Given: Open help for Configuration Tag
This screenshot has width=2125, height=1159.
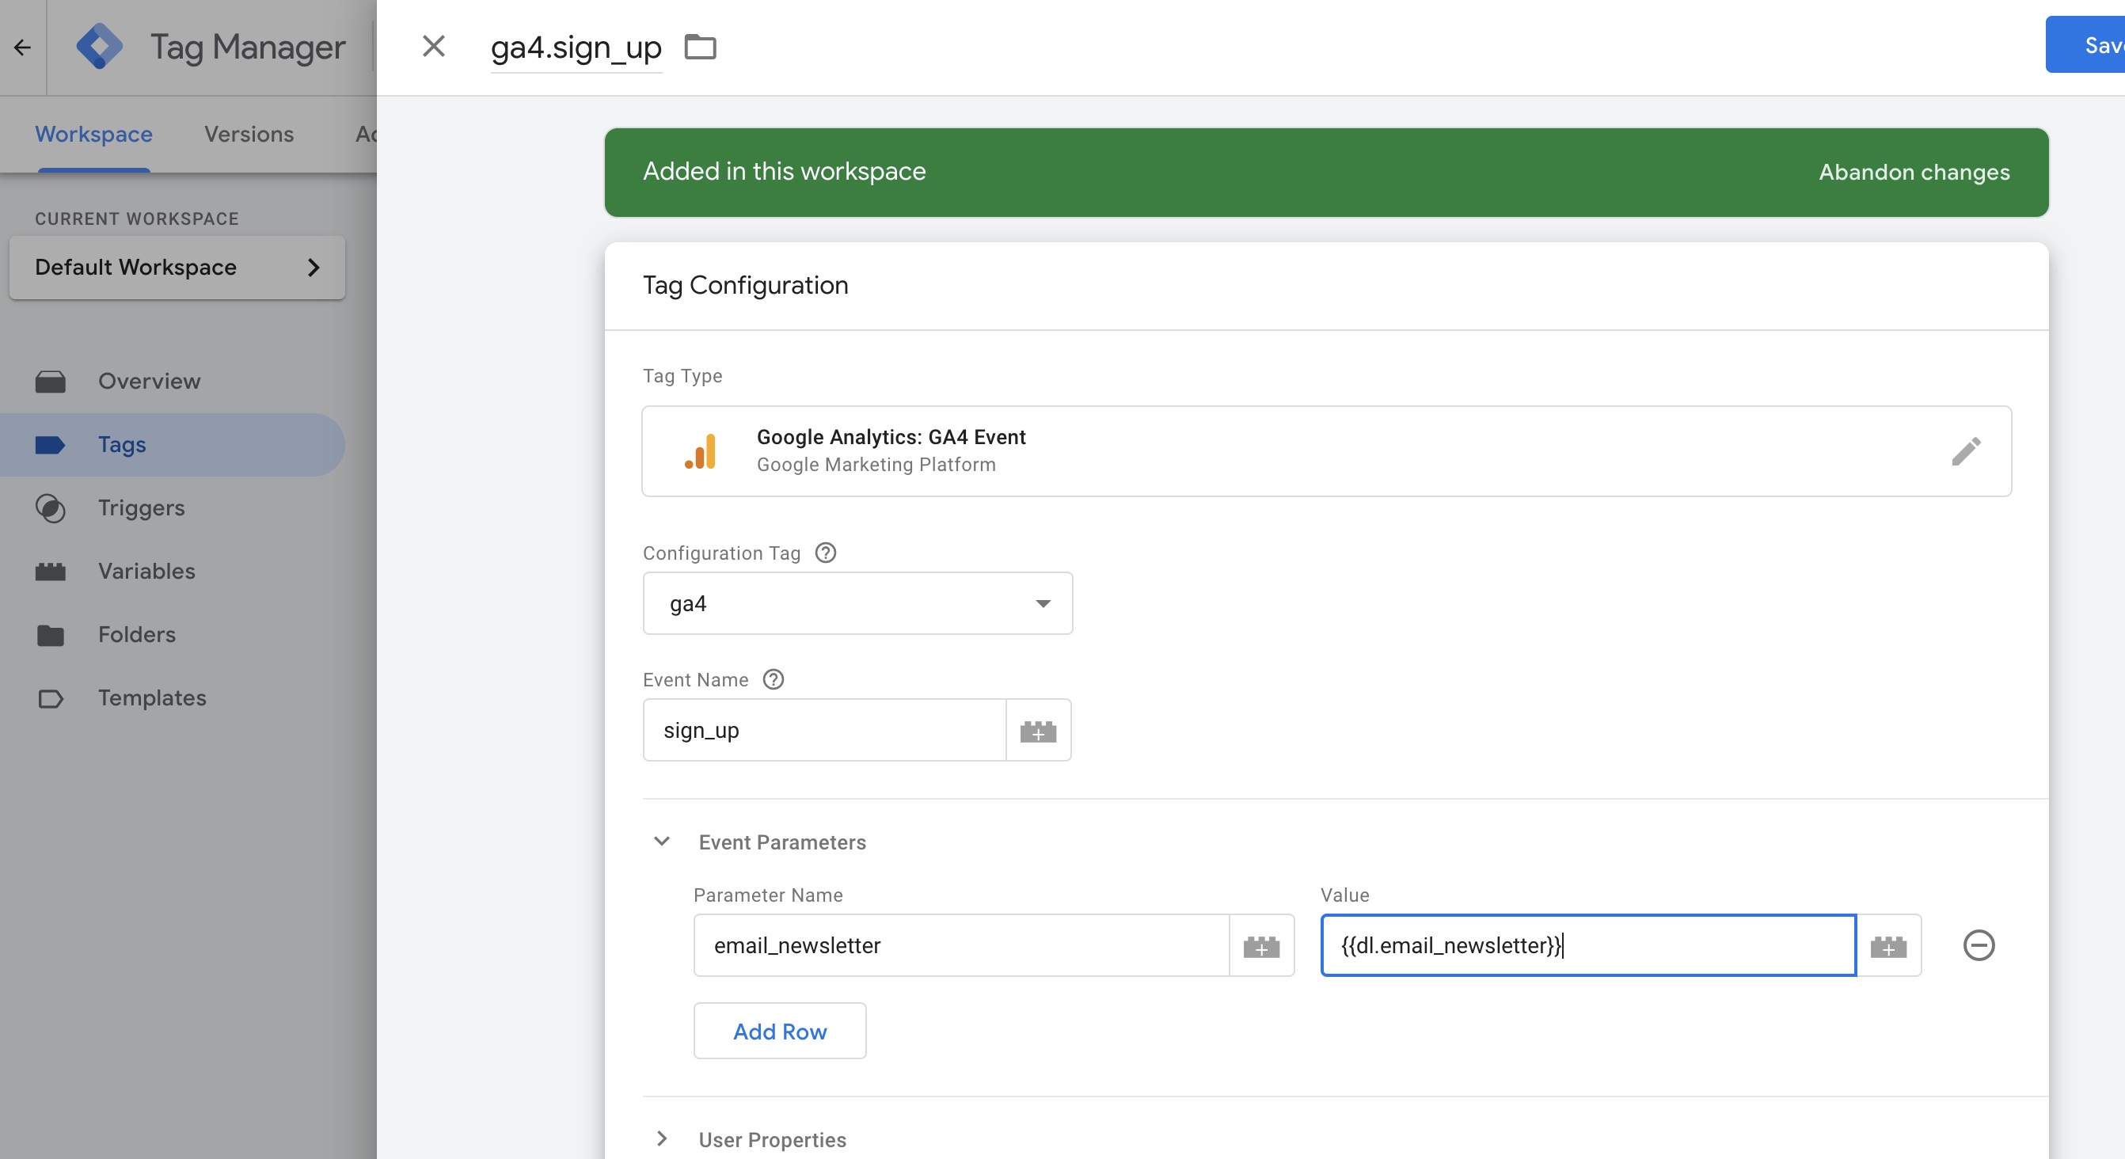Looking at the screenshot, I should (x=825, y=553).
